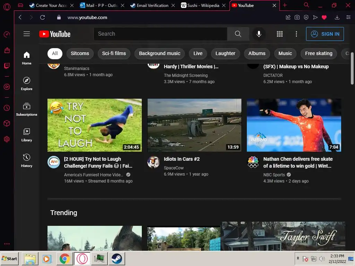Click the YouTube logo
355x266 pixels.
click(x=55, y=34)
